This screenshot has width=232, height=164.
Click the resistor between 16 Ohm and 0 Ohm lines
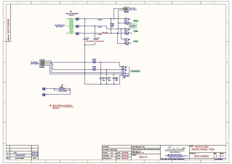point(111,25)
